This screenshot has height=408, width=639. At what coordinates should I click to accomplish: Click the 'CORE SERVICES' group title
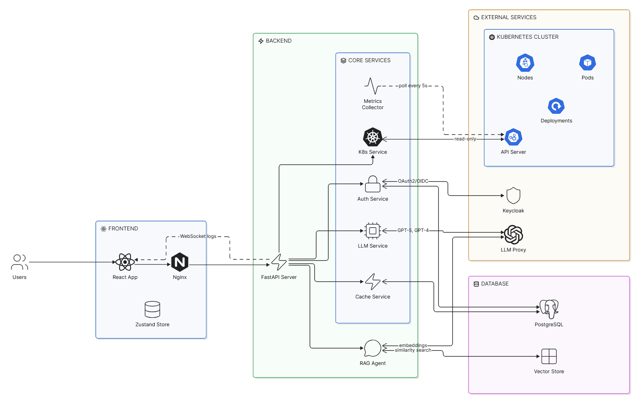[369, 61]
